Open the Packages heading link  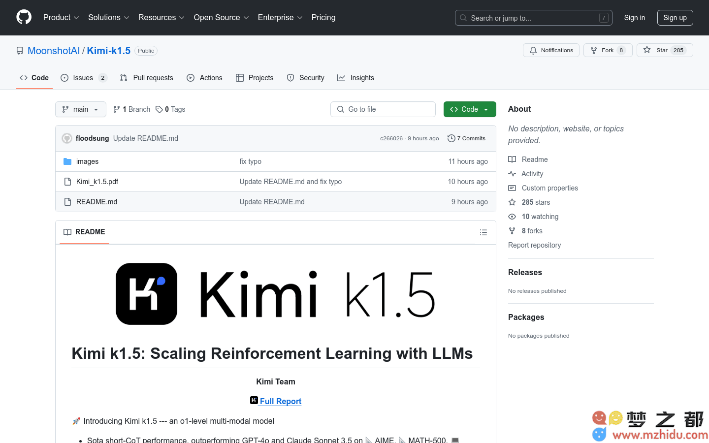coord(526,317)
